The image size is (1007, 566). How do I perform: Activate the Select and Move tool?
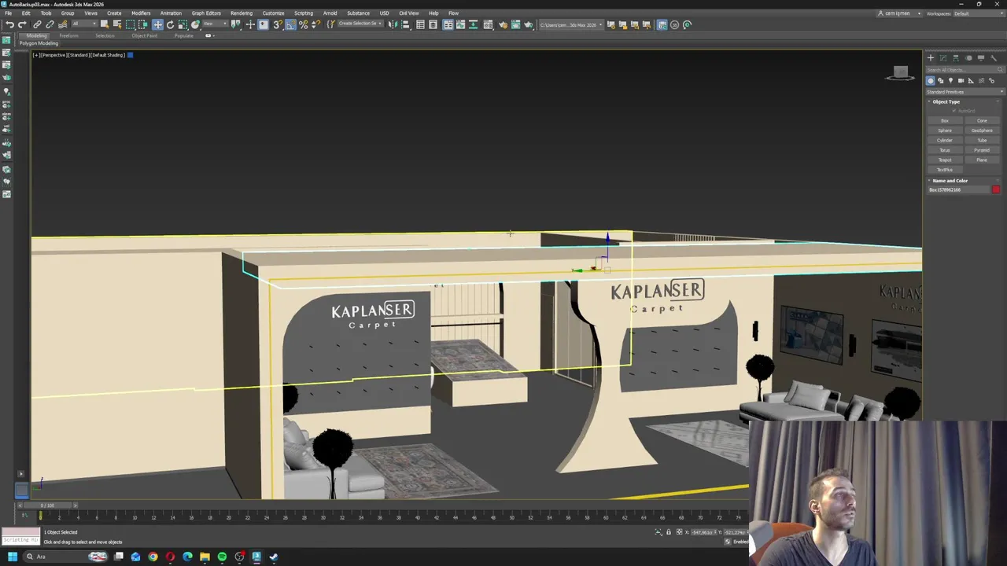[x=157, y=24]
